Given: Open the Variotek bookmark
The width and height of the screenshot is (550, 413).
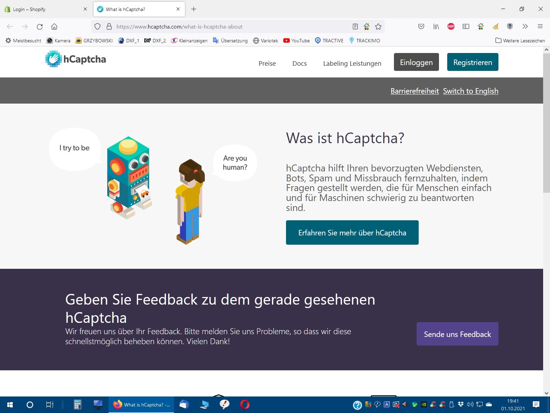Looking at the screenshot, I should click(266, 41).
